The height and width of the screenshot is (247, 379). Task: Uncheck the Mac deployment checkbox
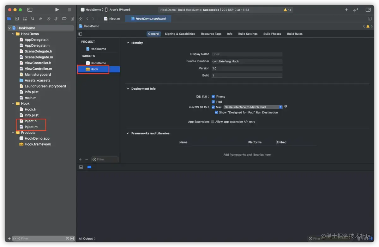[214, 107]
